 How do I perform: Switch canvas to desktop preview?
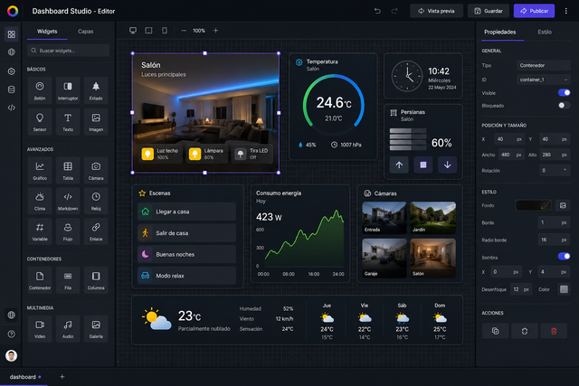coord(133,30)
